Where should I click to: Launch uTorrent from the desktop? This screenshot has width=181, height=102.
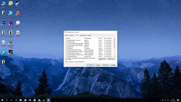(11, 3)
